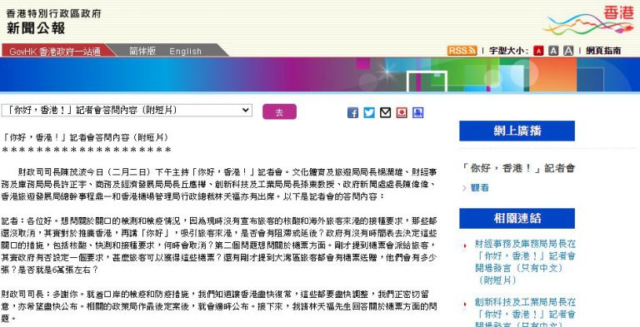Open the orange RSS feed icon
Image resolution: width=640 pixels, height=327 pixels.
(x=462, y=51)
